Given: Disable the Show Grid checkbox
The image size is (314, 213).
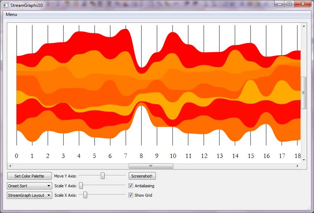Looking at the screenshot, I should (x=131, y=195).
